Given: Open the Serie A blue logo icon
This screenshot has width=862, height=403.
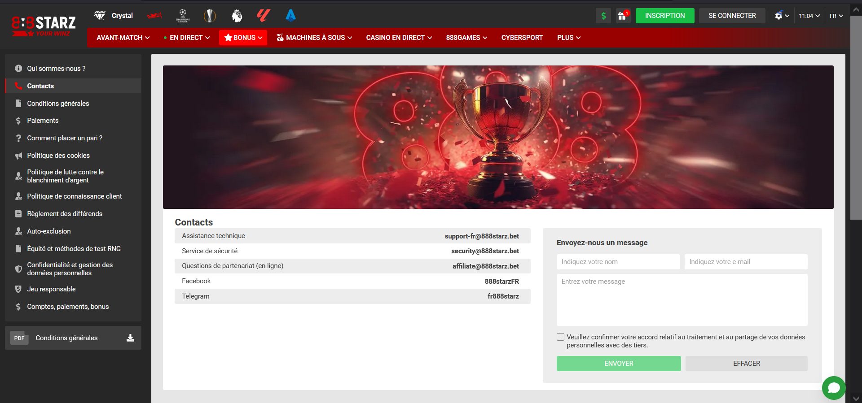Looking at the screenshot, I should point(290,16).
